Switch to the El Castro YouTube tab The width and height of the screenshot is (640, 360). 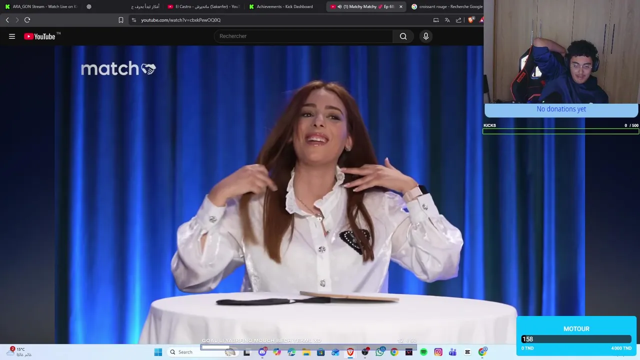tap(204, 6)
